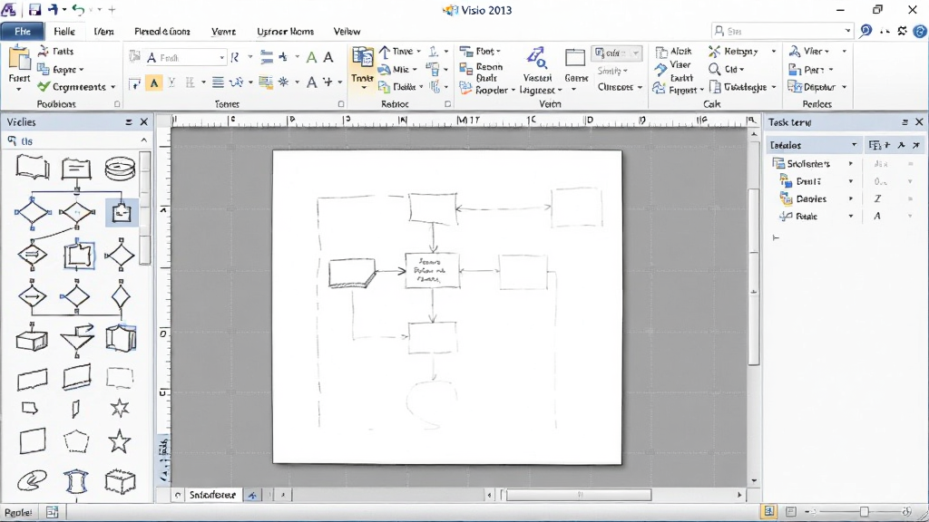This screenshot has width=929, height=522.
Task: Click the highlighted orange view icon in status bar
Action: (769, 511)
